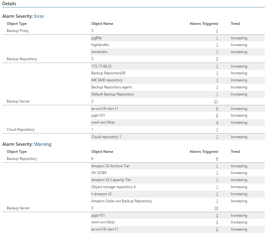Open alarm count for highlandhv

point(217,45)
